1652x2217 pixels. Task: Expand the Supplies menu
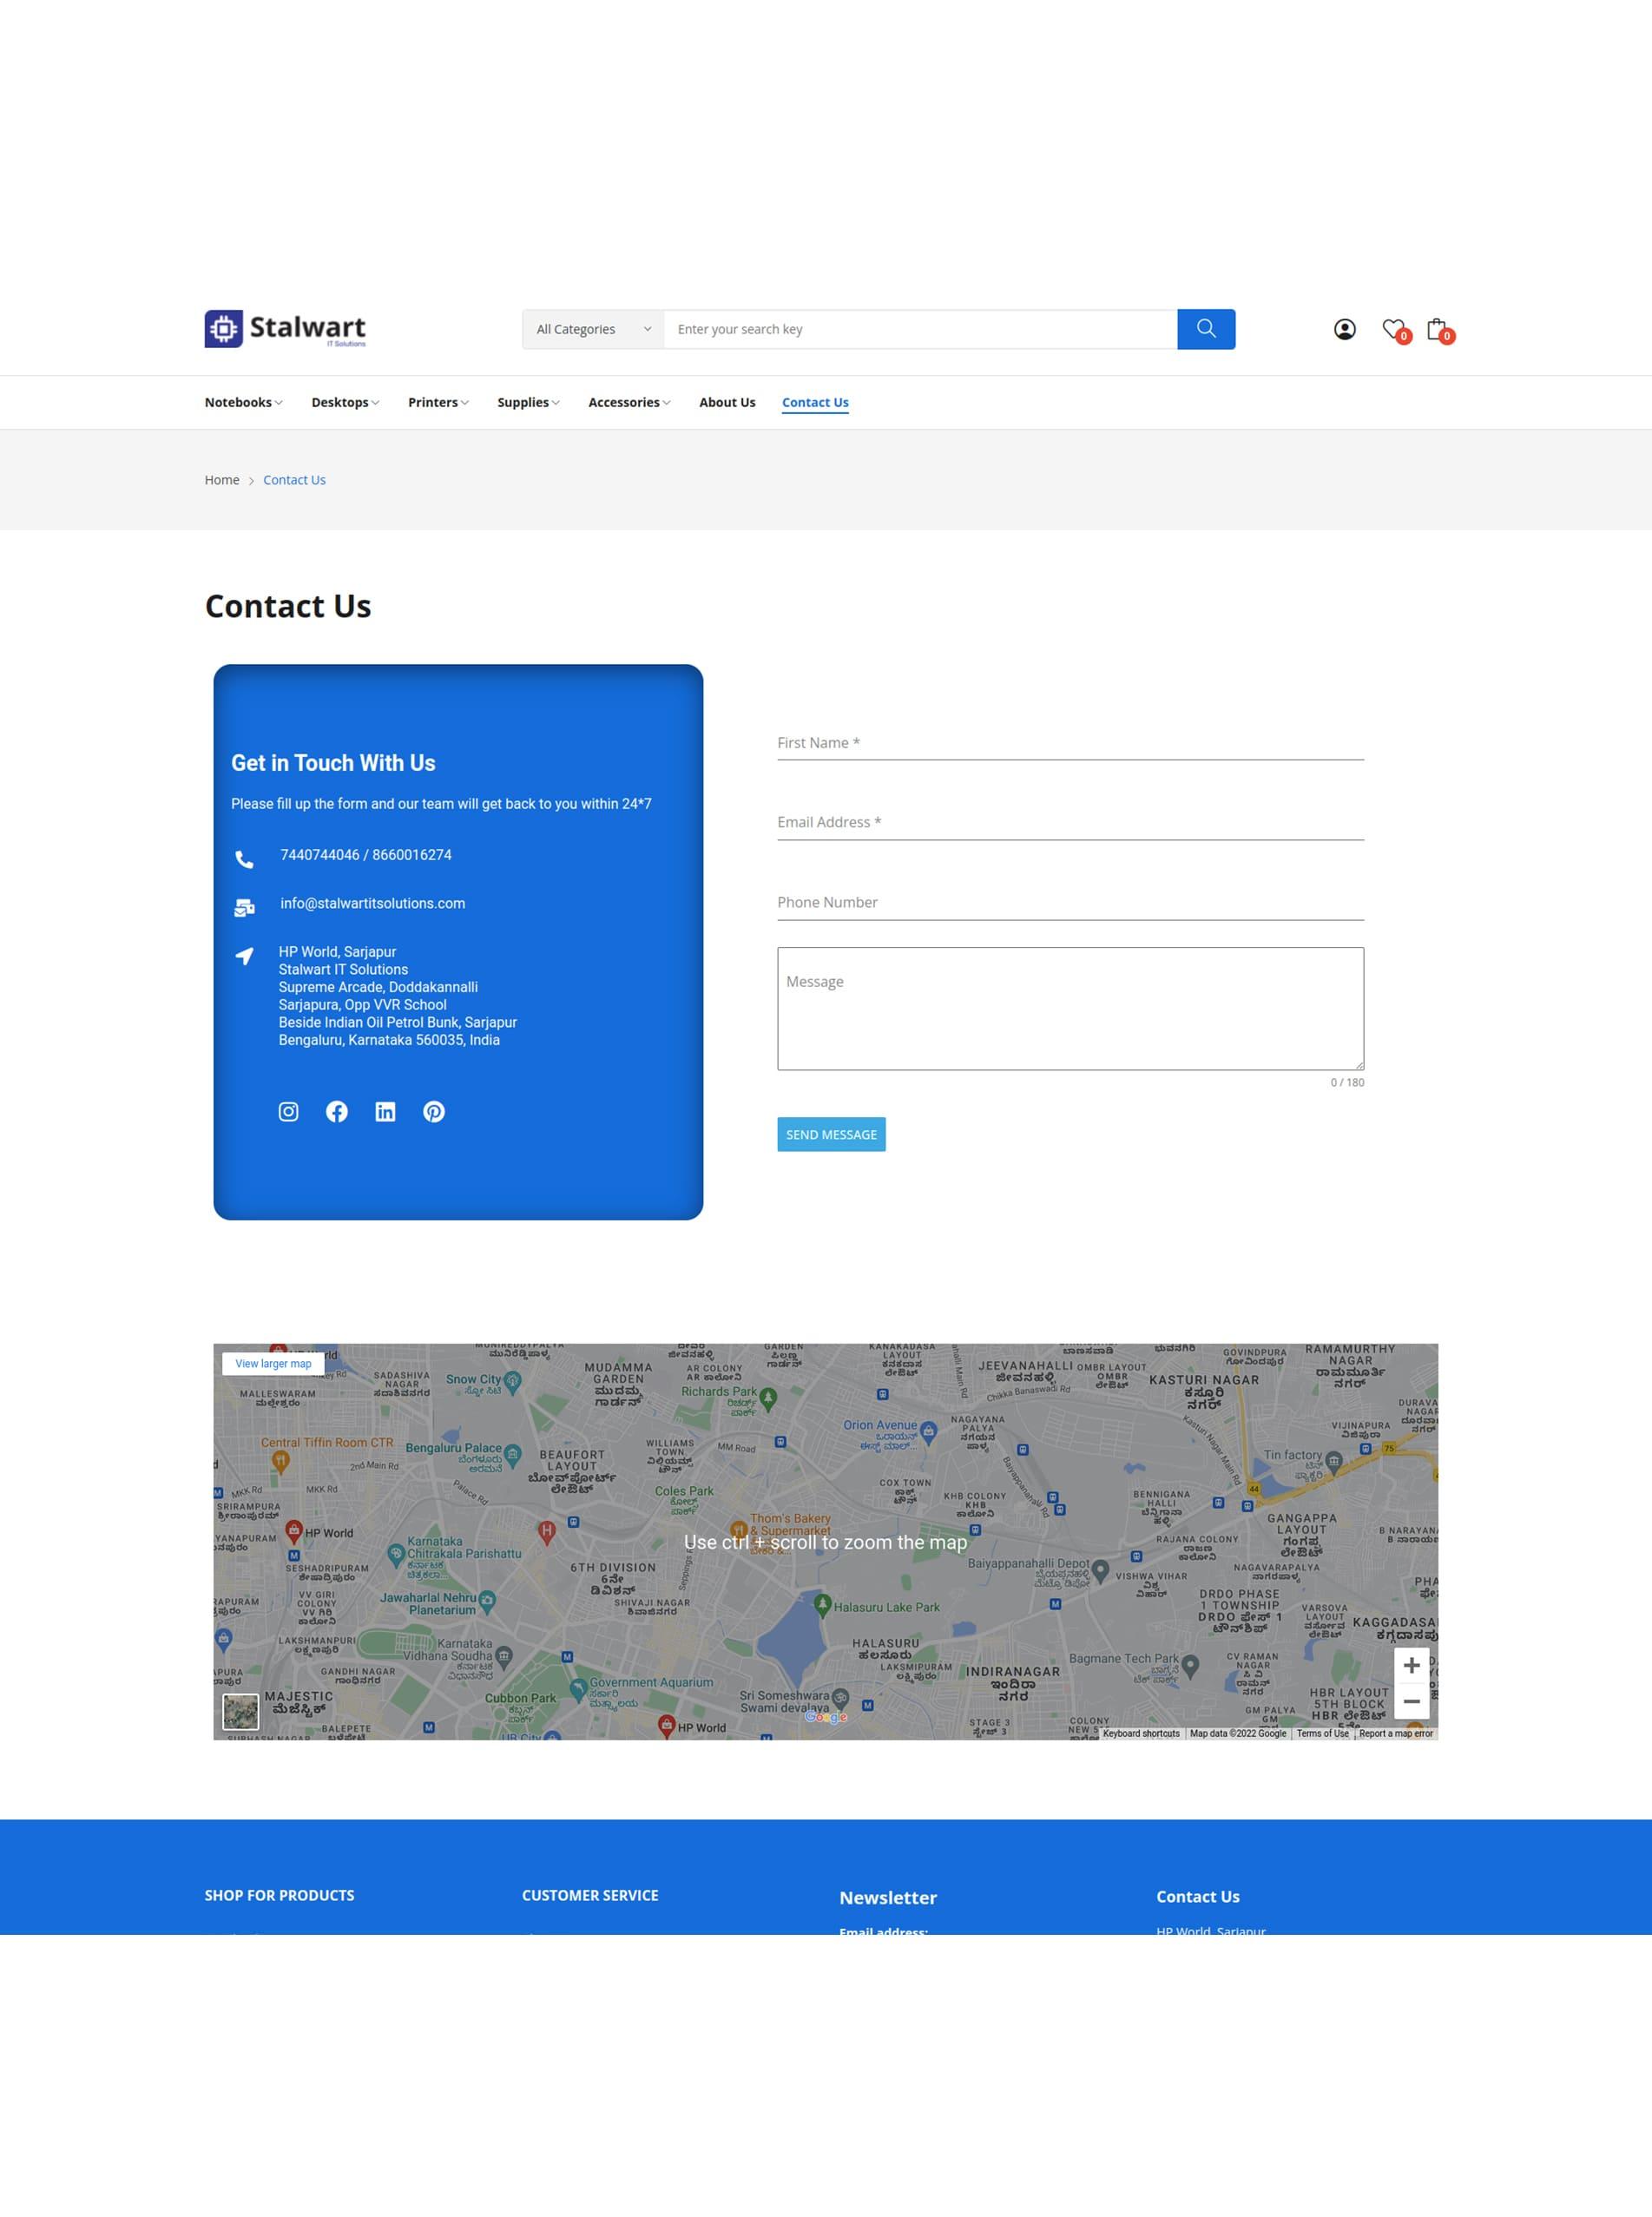tap(528, 402)
